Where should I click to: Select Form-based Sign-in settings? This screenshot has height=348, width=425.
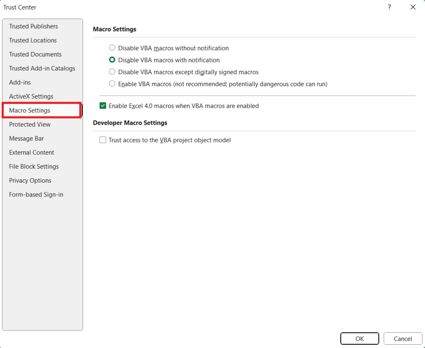pyautogui.click(x=36, y=194)
